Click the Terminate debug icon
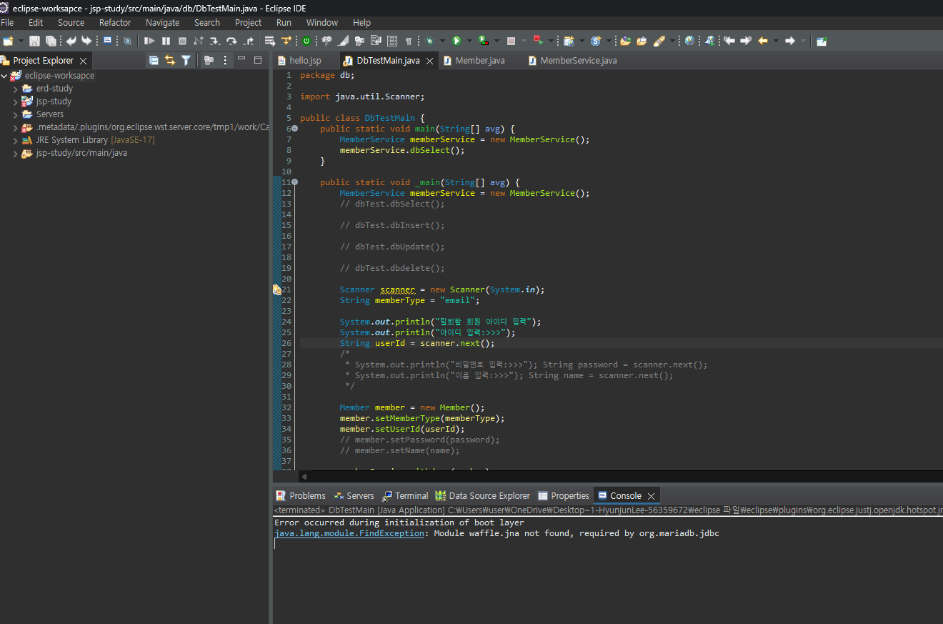Screen dimensions: 943x624 click(x=182, y=41)
